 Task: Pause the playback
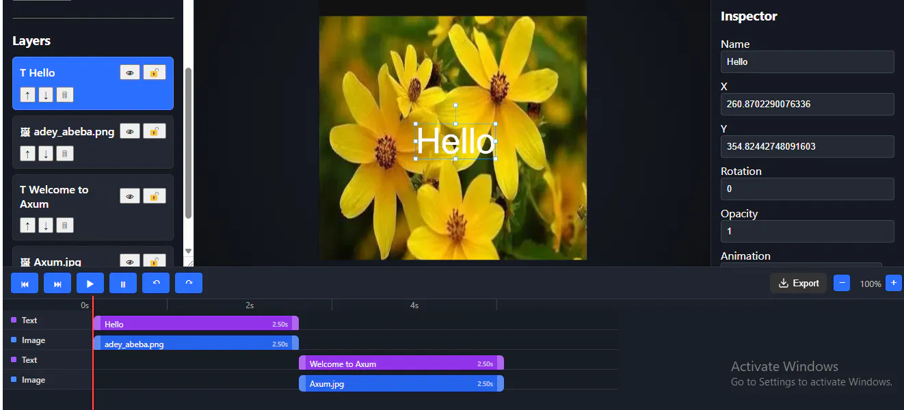[x=123, y=283]
